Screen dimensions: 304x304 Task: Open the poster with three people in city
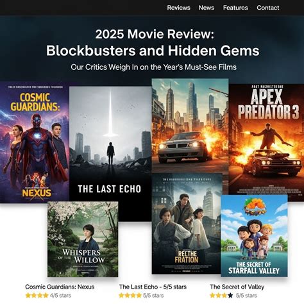click(x=187, y=224)
